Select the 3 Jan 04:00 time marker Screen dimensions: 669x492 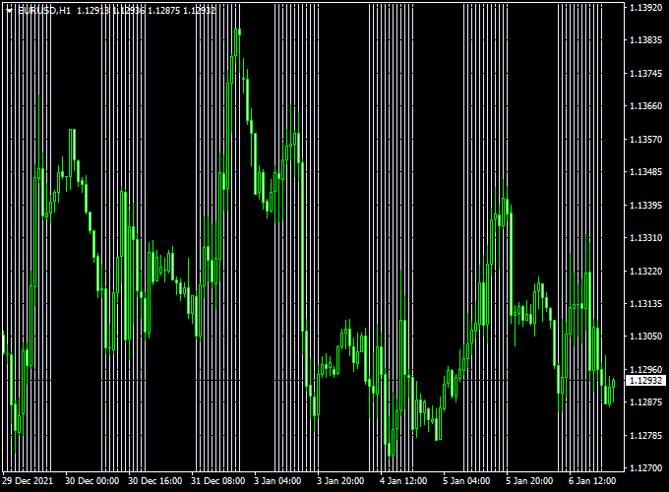click(277, 481)
